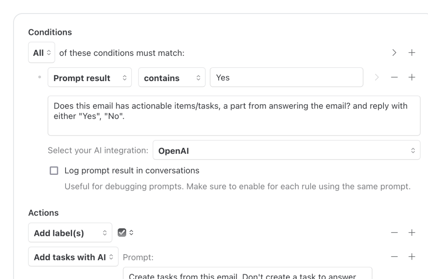The width and height of the screenshot is (428, 279).
Task: Click the Create tasks prompt text box
Action: point(247,273)
